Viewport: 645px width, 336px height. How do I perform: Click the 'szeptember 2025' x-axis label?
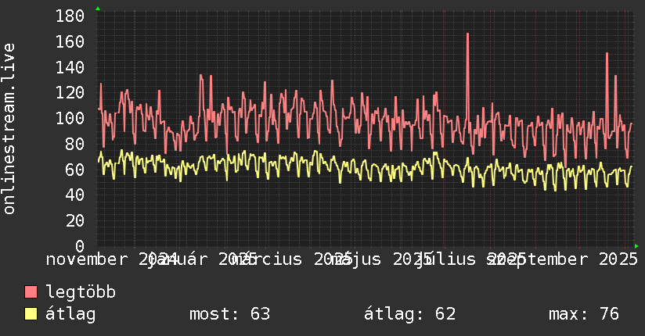(562, 259)
